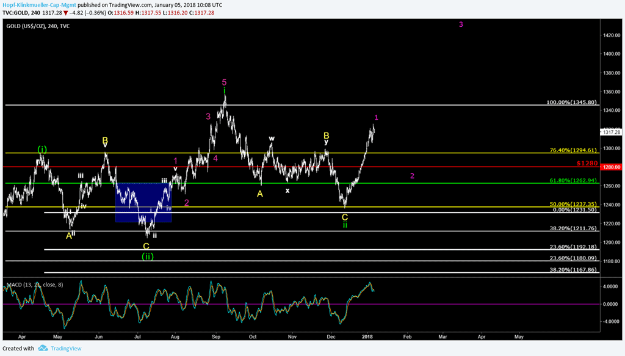This screenshot has width=625, height=356.
Task: Click the TradingView cloud logo icon
Action: coord(43,348)
